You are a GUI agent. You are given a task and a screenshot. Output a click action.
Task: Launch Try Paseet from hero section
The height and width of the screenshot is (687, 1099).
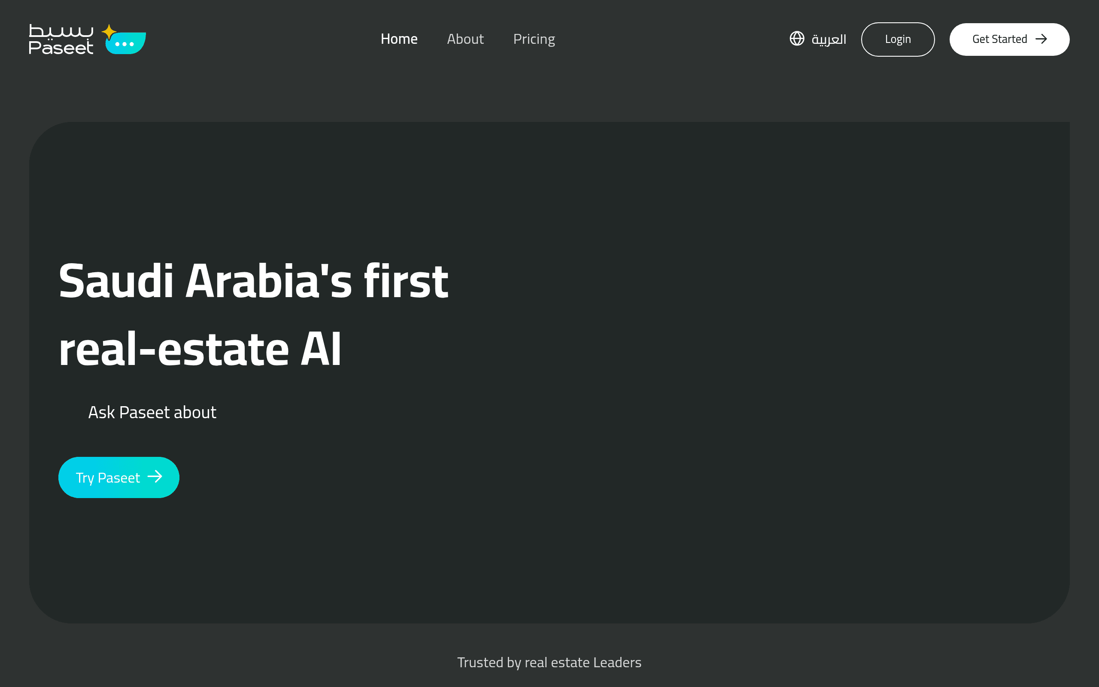click(x=119, y=477)
